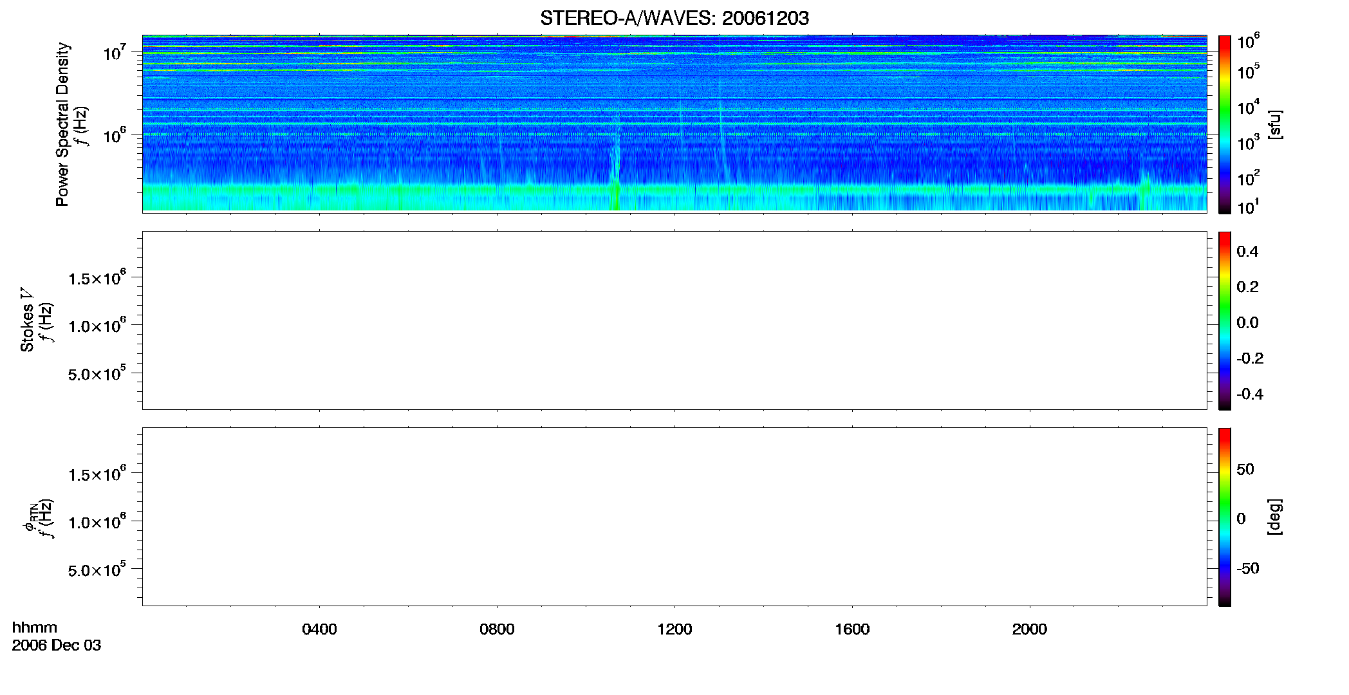Click the -50 degree colorbar label
The height and width of the screenshot is (695, 1349).
pos(1248,569)
